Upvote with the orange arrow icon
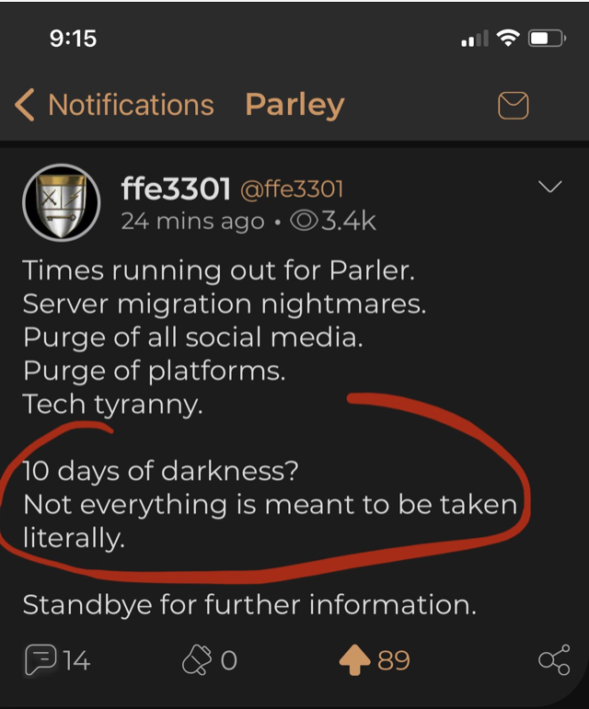The height and width of the screenshot is (709, 589). [x=354, y=659]
